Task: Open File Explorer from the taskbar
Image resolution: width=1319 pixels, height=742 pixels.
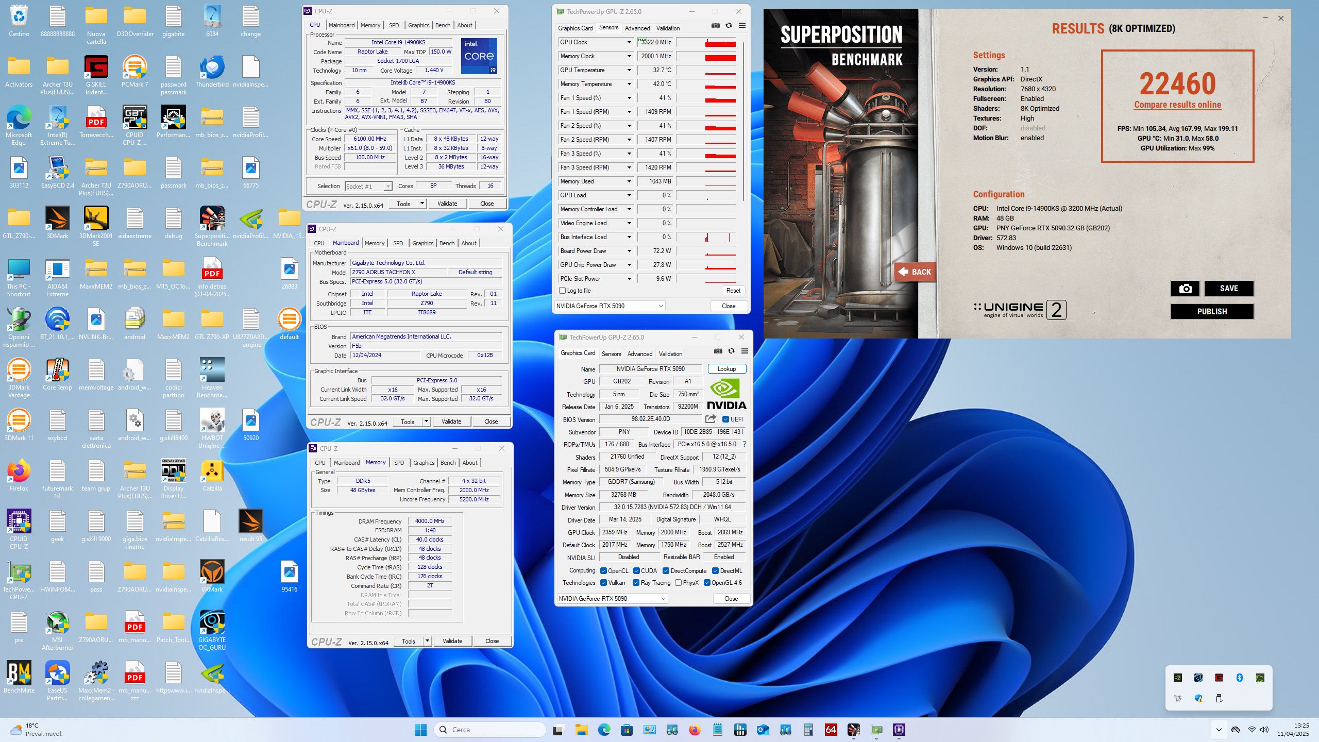Action: point(582,730)
